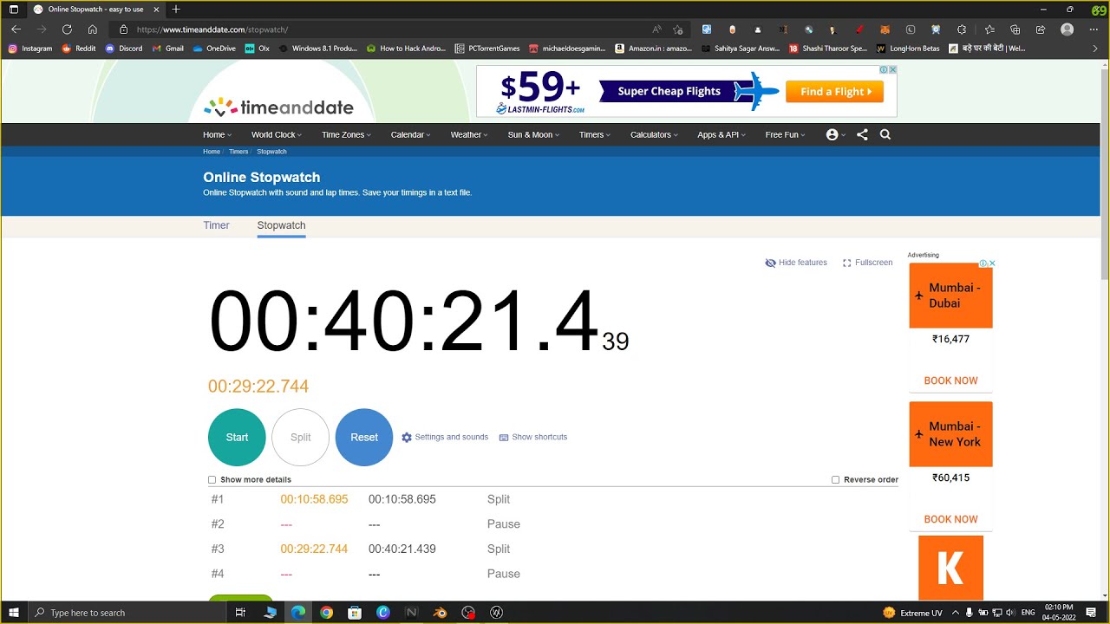The image size is (1110, 624).
Task: Click the Show shortcuts keyboard icon
Action: pos(504,438)
